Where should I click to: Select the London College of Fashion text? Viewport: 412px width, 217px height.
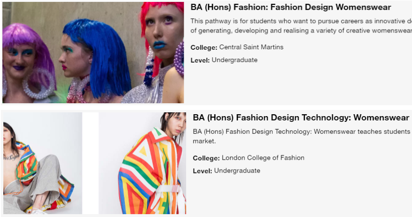[263, 158]
